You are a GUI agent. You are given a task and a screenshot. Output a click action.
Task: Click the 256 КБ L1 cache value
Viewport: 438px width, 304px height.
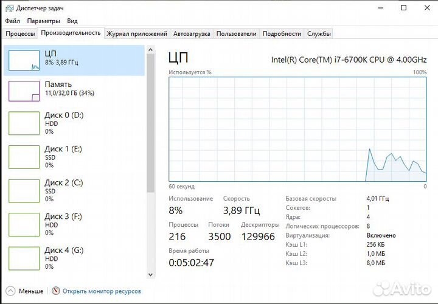coord(375,244)
